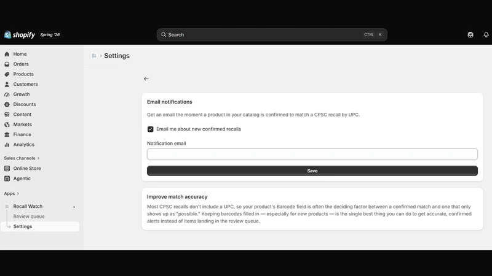Click the Home house icon
The height and width of the screenshot is (276, 492).
7,54
